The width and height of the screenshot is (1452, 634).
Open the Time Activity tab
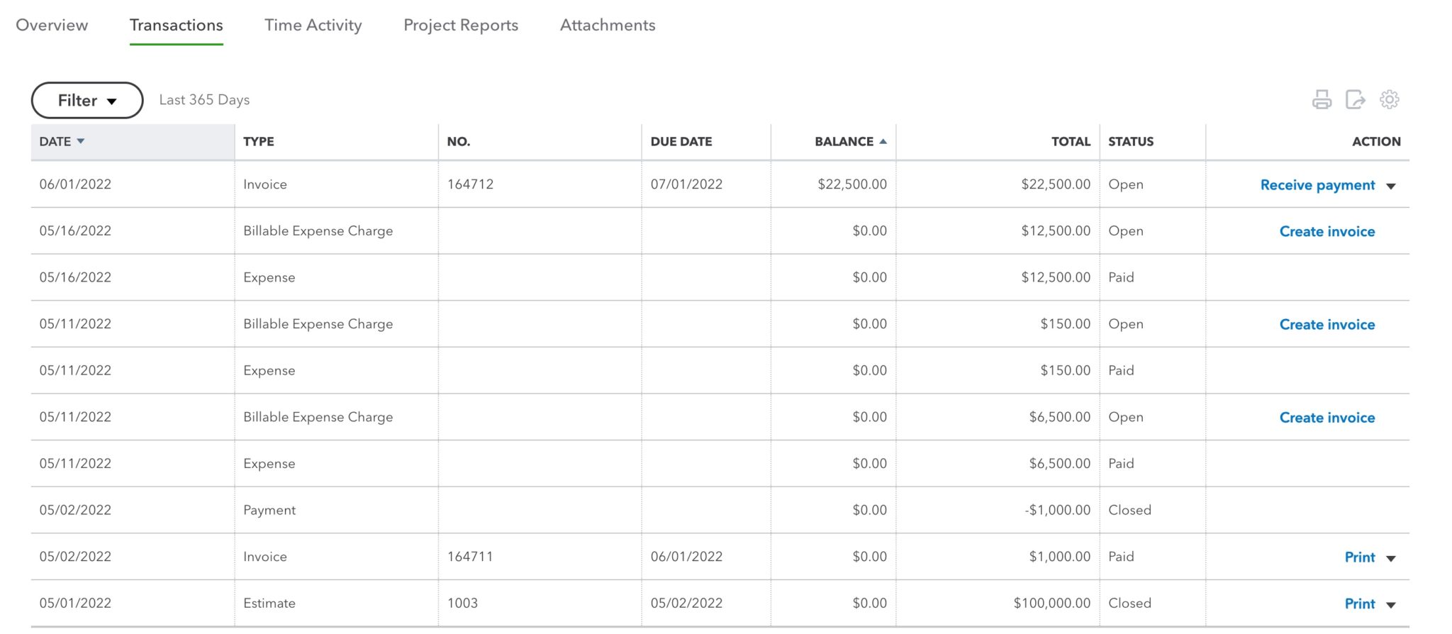click(313, 25)
